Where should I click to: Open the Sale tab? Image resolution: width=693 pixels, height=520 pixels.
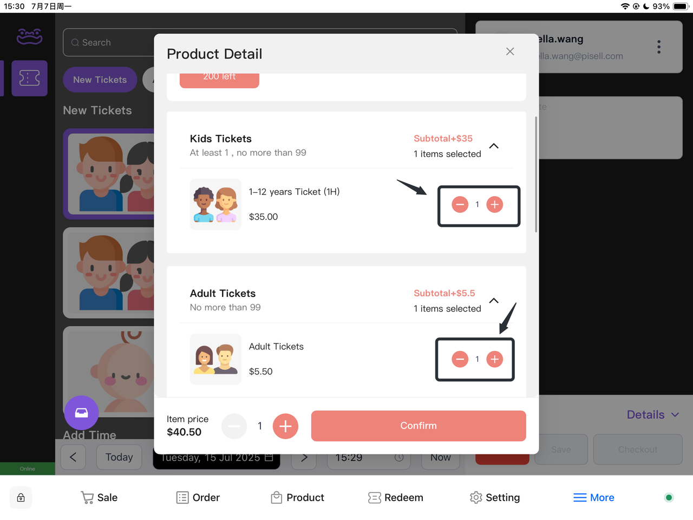[x=99, y=497]
